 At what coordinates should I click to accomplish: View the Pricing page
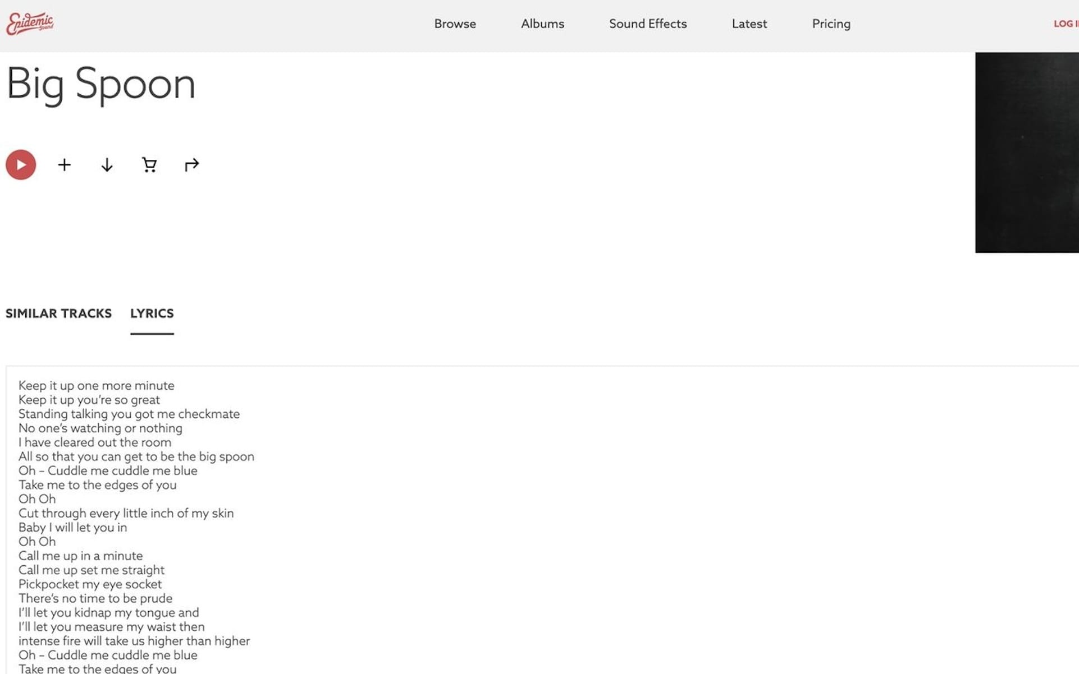tap(831, 24)
